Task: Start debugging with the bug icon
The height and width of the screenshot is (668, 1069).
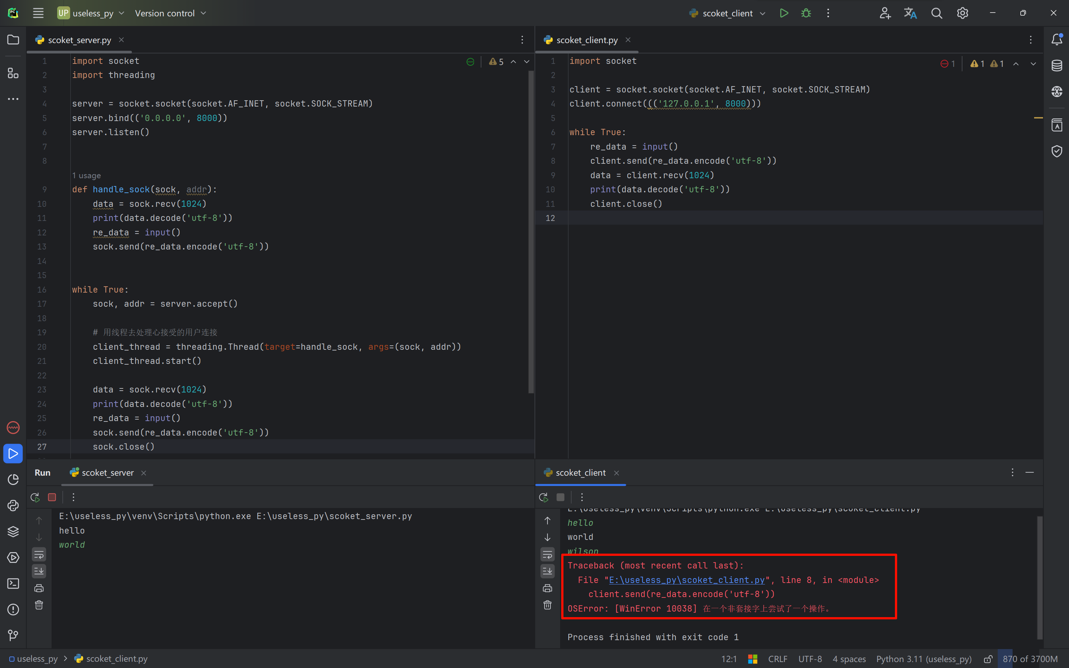Action: pyautogui.click(x=806, y=13)
